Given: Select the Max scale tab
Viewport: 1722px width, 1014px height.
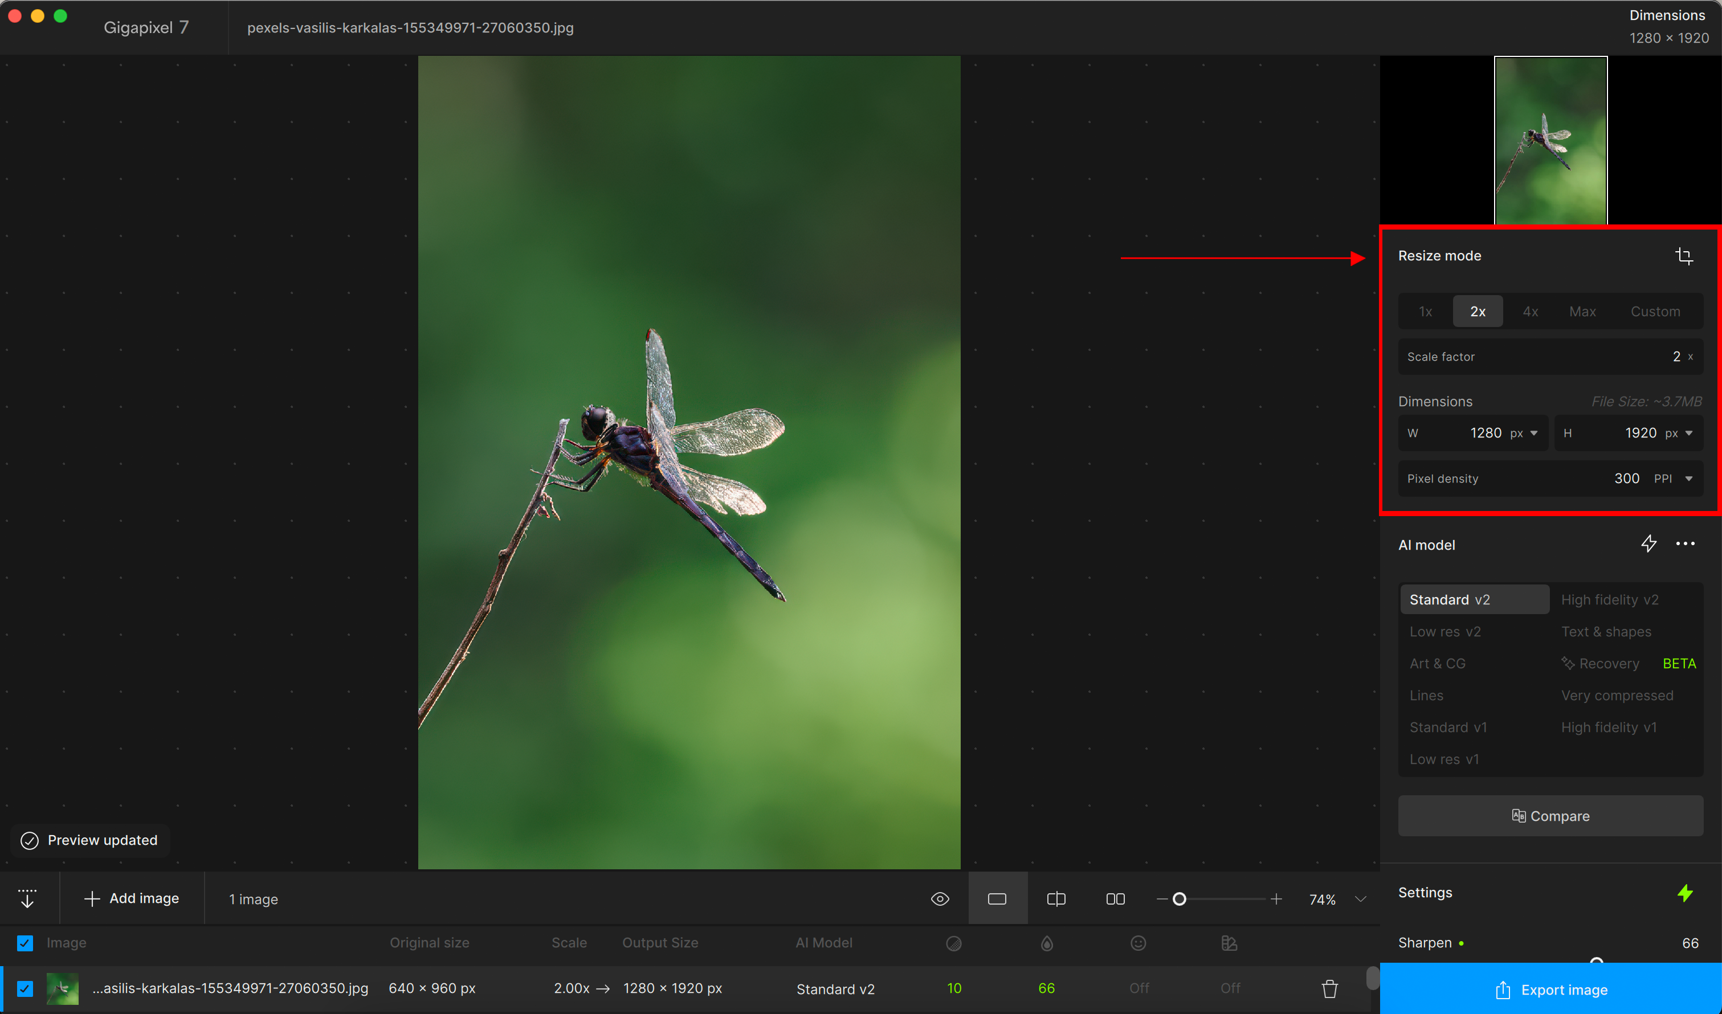Looking at the screenshot, I should [1582, 312].
